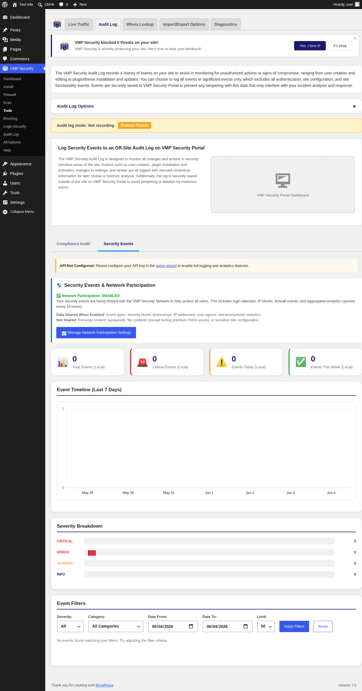Open the Diagnostics tab

tap(226, 24)
